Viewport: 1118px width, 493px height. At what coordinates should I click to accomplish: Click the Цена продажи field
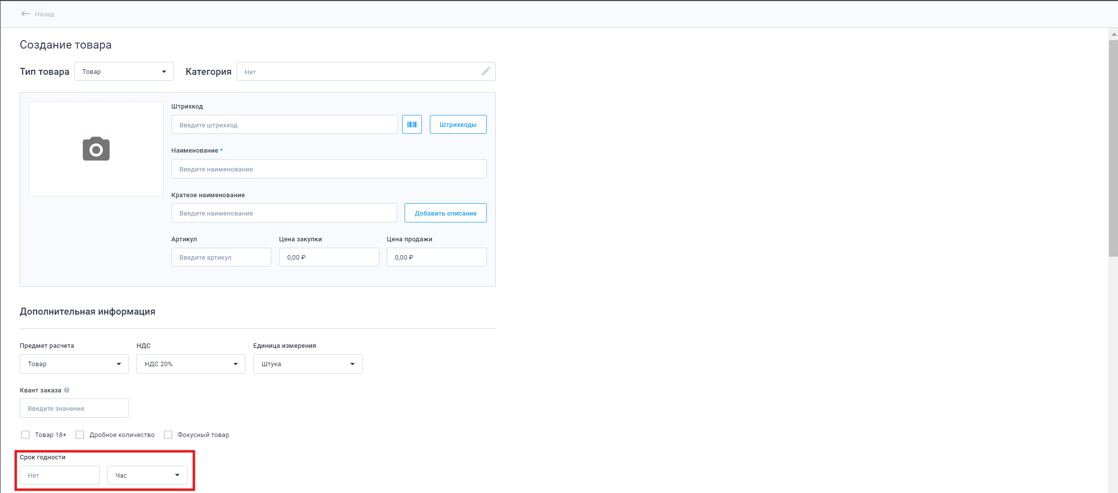(437, 257)
